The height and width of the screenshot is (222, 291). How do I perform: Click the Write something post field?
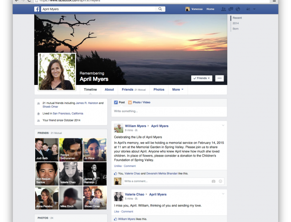click(x=169, y=111)
